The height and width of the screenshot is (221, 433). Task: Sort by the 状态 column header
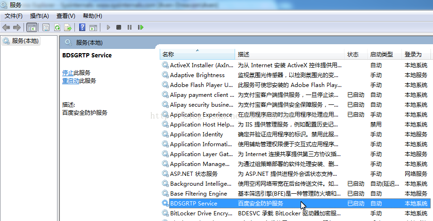coord(356,54)
